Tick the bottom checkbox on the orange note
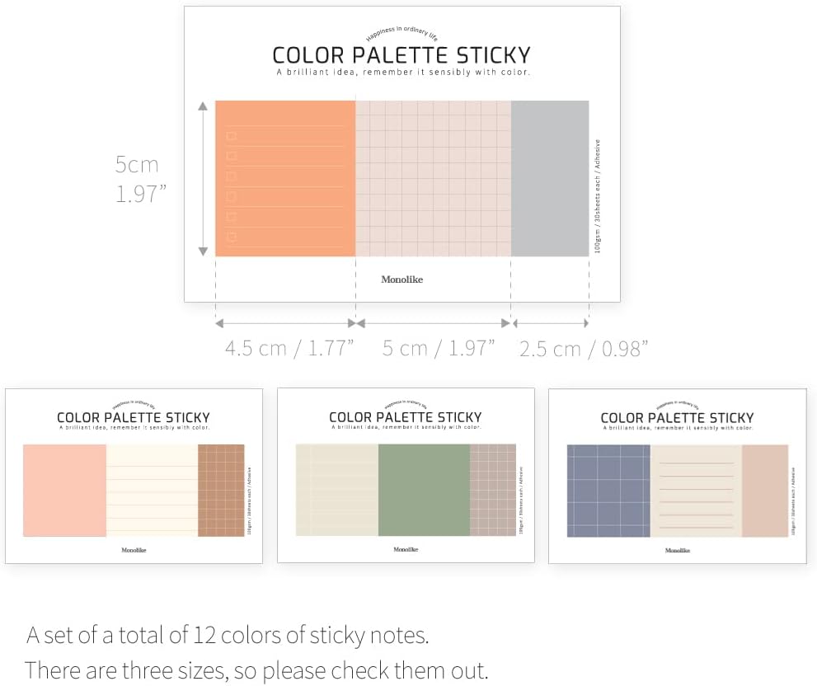The image size is (817, 686). (232, 237)
